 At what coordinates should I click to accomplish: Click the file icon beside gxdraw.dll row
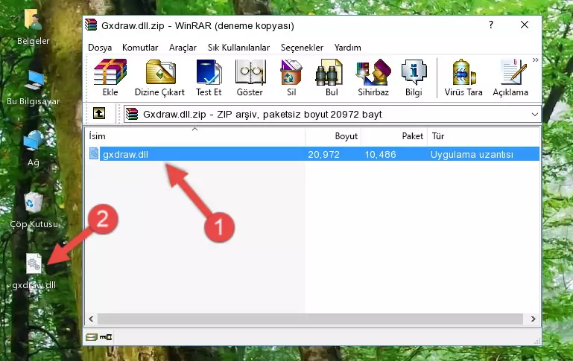94,153
